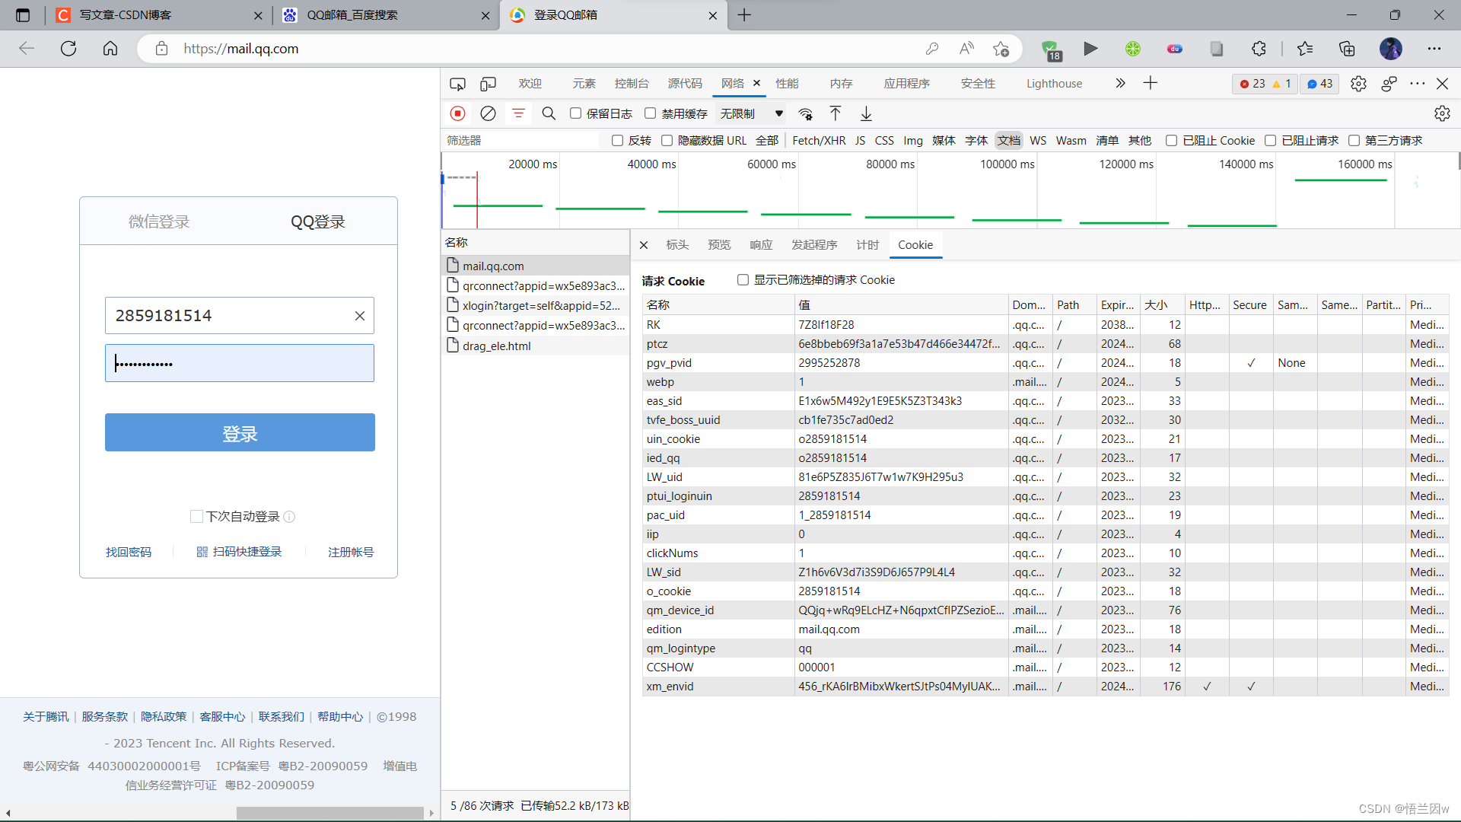This screenshot has width=1461, height=822.
Task: Switch to the 控制台 DevTools tab
Action: (x=632, y=84)
